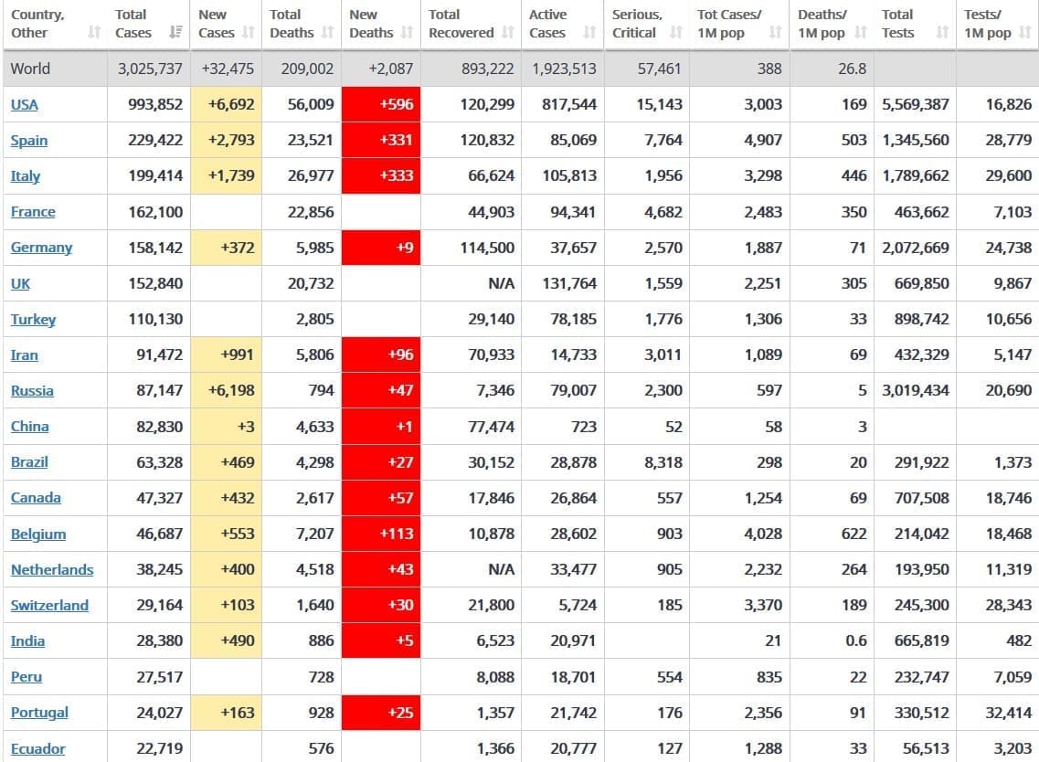Sort by Serious, Critical icon

(675, 33)
